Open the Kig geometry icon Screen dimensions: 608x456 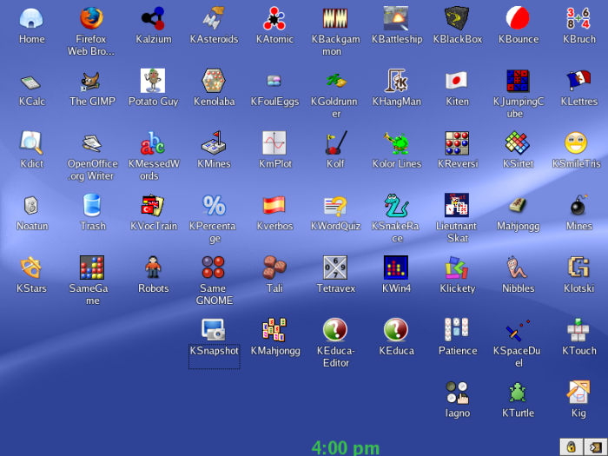pos(578,393)
